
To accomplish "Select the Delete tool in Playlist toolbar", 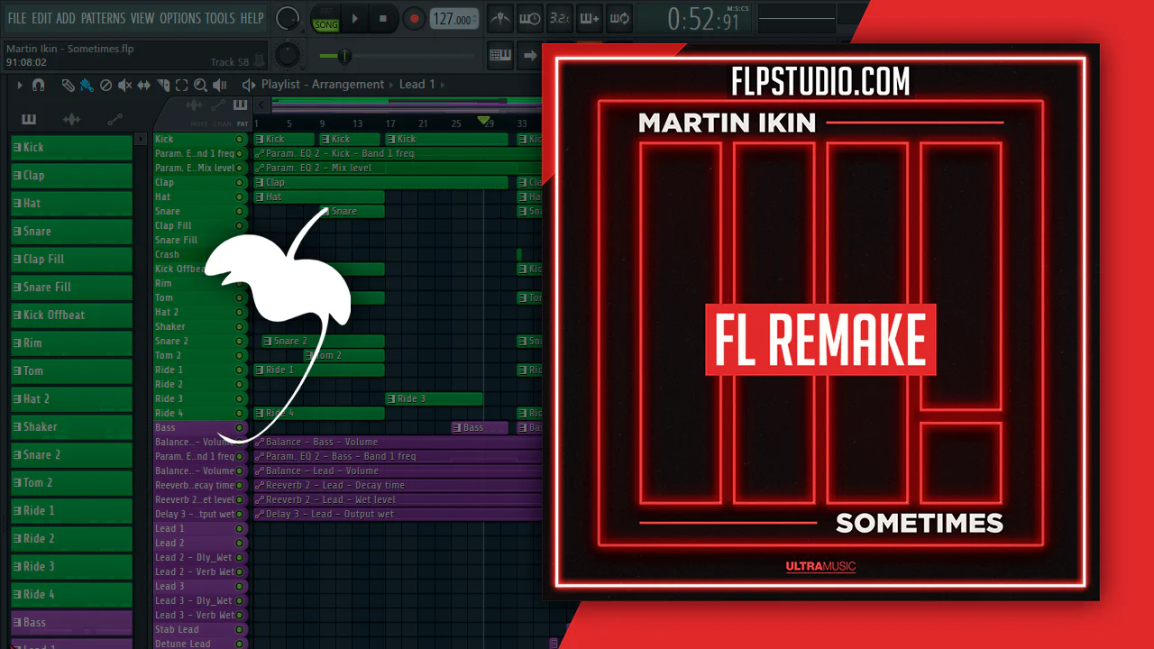I will 105,85.
